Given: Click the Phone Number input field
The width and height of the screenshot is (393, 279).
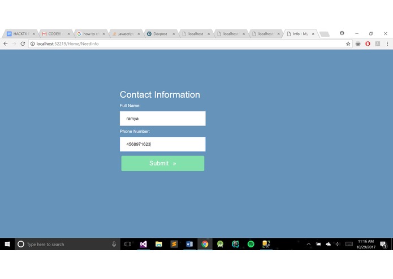Looking at the screenshot, I should 163,144.
